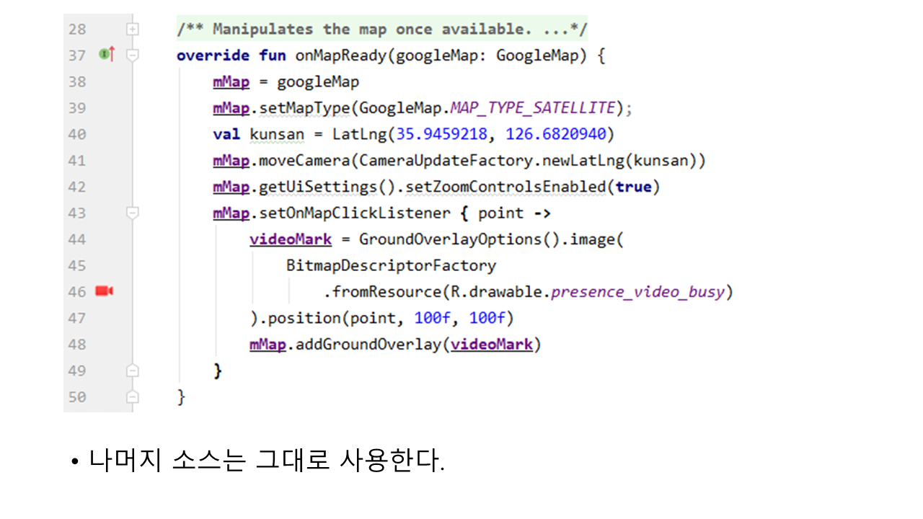Click the setZoomControlsEnabled method call

[505, 187]
